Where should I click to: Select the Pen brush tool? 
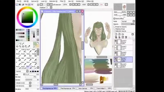[18, 51]
